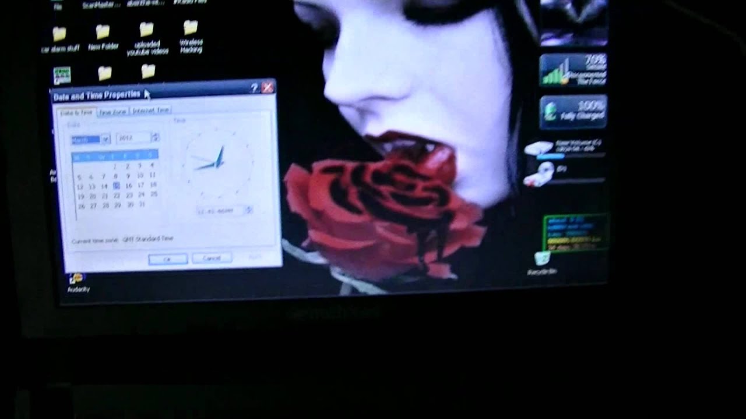Viewport: 746px width, 419px height.
Task: Select day 5 in the calendar
Action: (79, 177)
